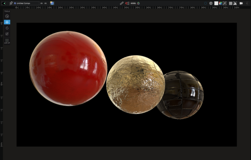251x160 pixels.
Task: Click the gauge tool at top of Tools
Action: tap(7, 16)
